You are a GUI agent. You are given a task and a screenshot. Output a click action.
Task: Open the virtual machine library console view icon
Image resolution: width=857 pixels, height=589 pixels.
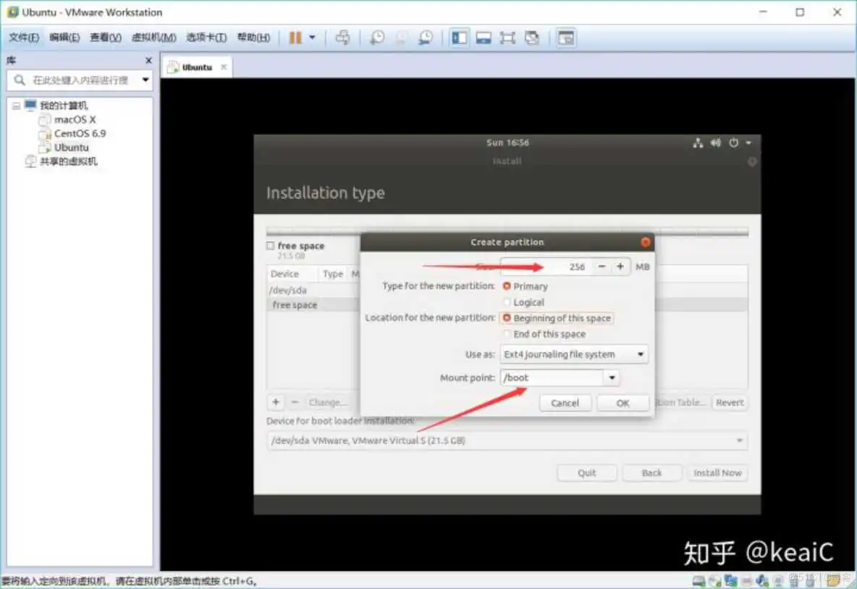459,38
